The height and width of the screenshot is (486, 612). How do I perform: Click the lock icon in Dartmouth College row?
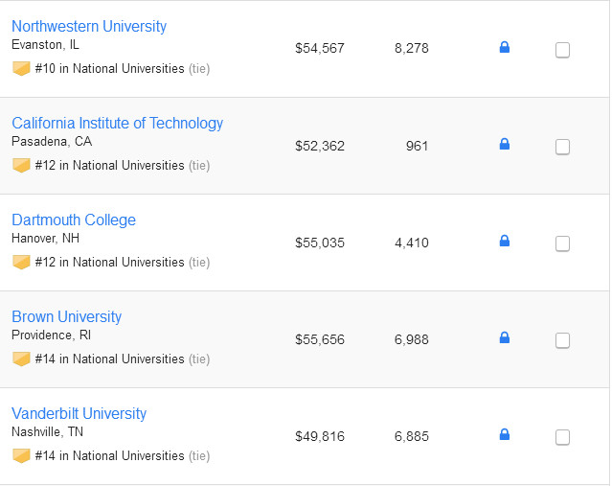(505, 241)
